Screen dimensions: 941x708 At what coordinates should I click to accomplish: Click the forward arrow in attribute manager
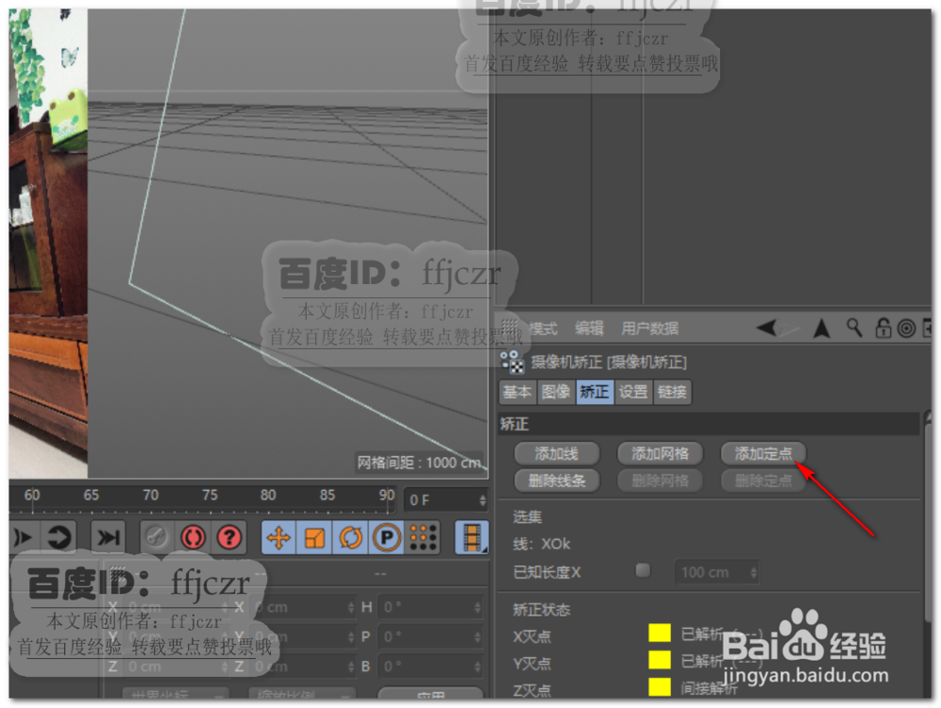click(x=790, y=328)
